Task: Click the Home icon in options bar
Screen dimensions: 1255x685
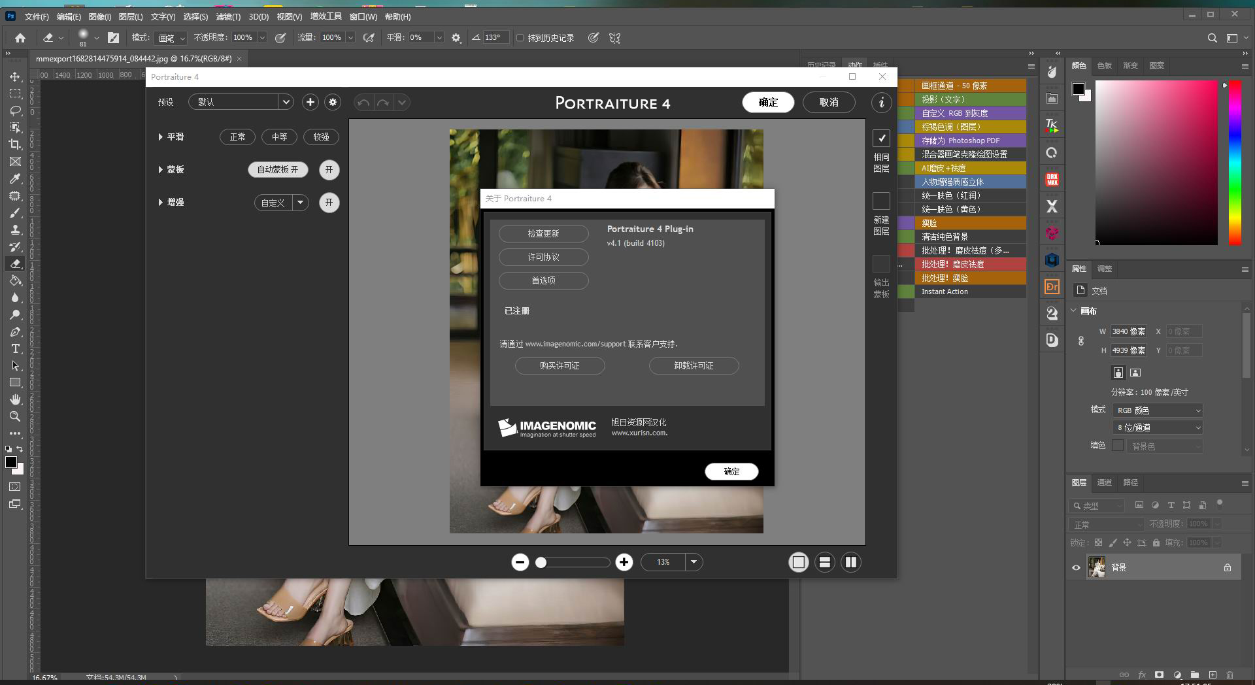Action: 20,38
